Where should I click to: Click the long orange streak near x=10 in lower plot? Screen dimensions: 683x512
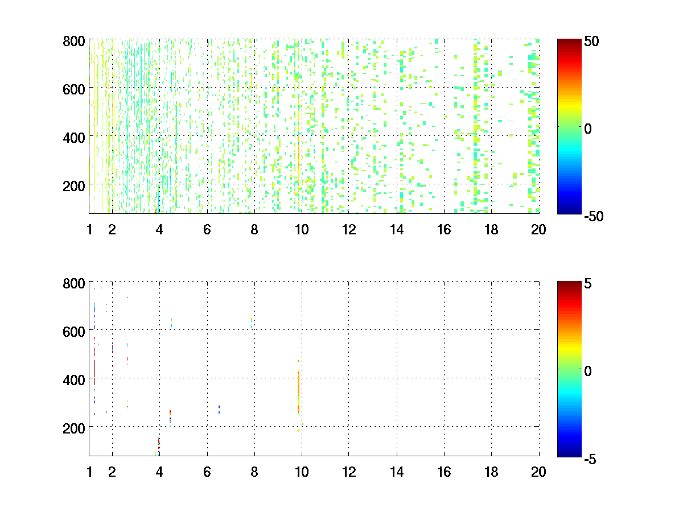(298, 393)
